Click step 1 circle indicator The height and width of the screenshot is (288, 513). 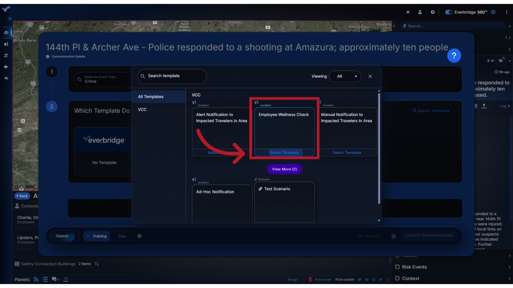tap(52, 72)
